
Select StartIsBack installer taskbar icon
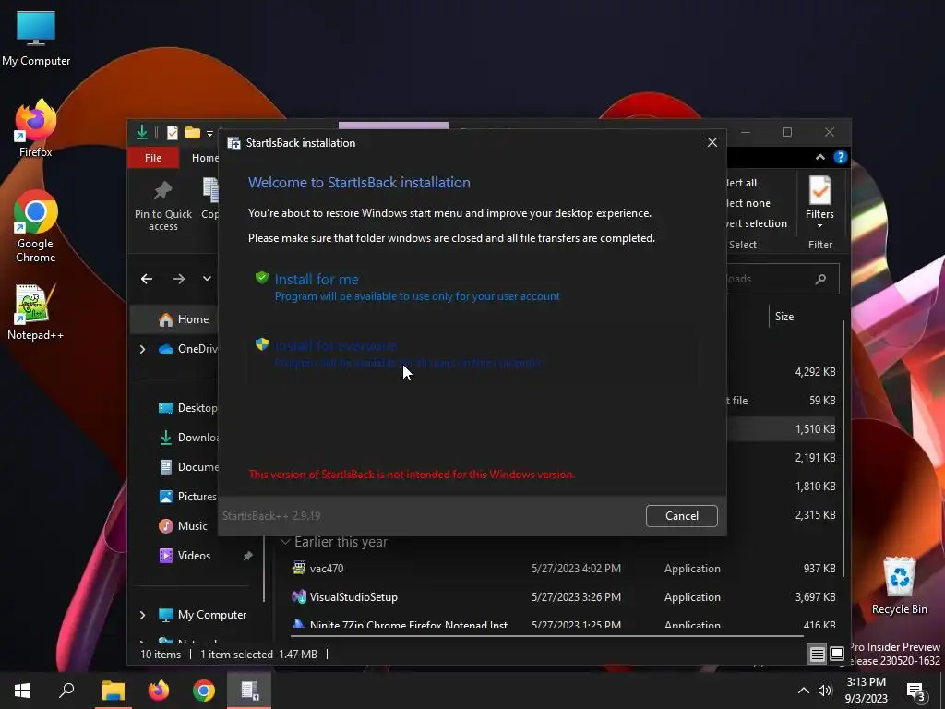tap(249, 691)
